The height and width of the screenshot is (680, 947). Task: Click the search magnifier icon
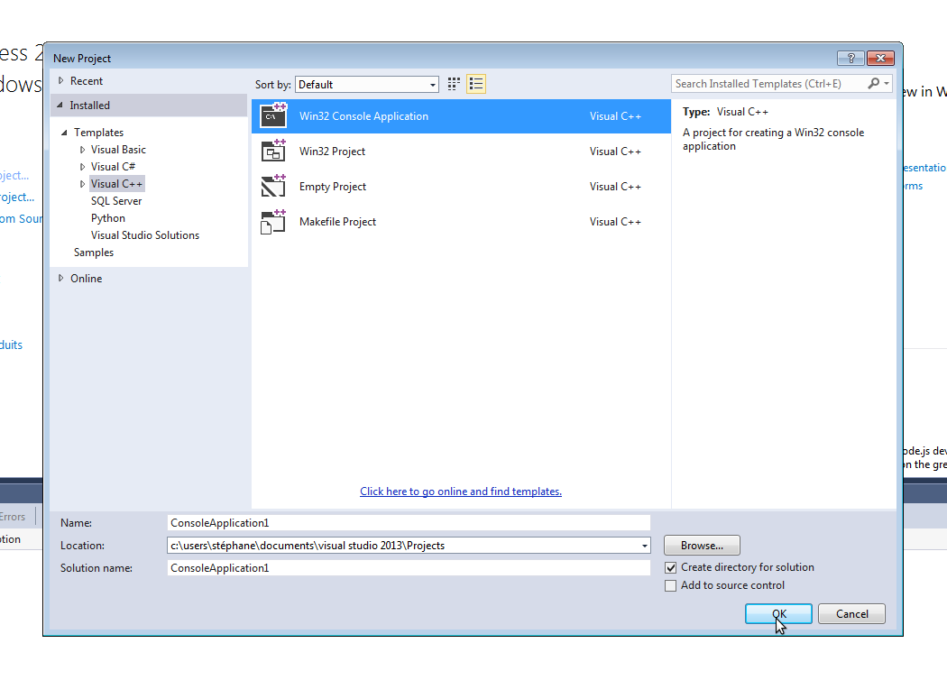873,83
